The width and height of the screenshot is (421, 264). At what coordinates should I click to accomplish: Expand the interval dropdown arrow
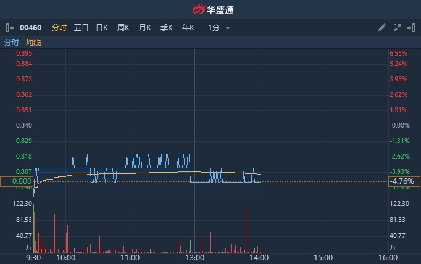pyautogui.click(x=228, y=28)
